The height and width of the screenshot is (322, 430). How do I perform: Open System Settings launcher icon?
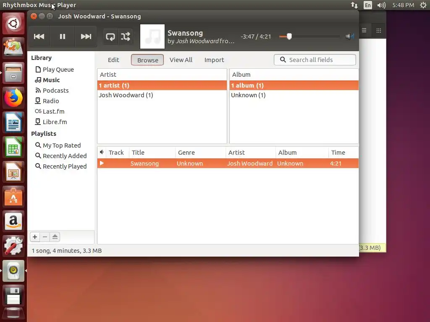click(13, 246)
